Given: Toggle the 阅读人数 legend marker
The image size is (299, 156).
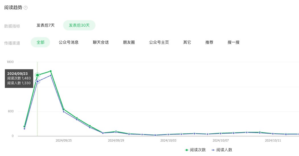Looking at the screenshot, I should click(x=213, y=150).
